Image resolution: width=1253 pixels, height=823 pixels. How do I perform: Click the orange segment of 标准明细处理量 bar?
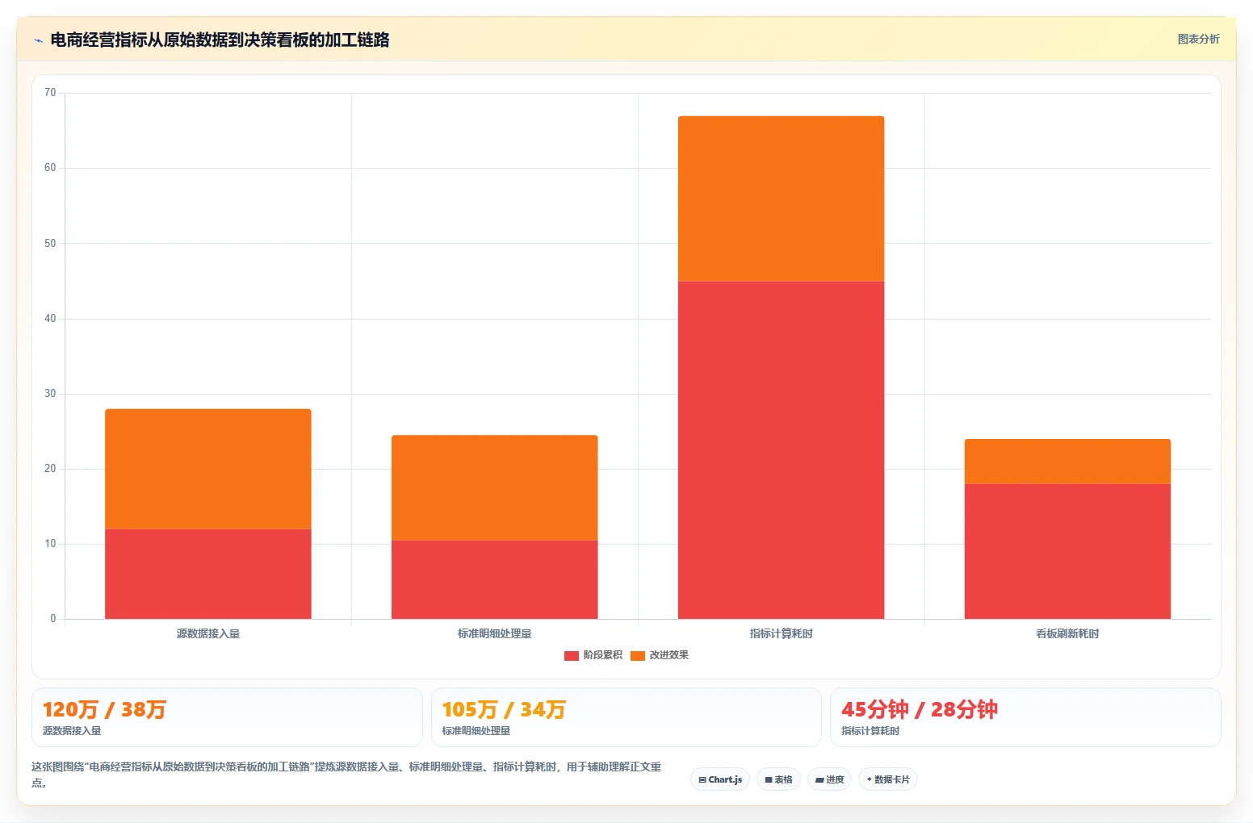(x=495, y=487)
